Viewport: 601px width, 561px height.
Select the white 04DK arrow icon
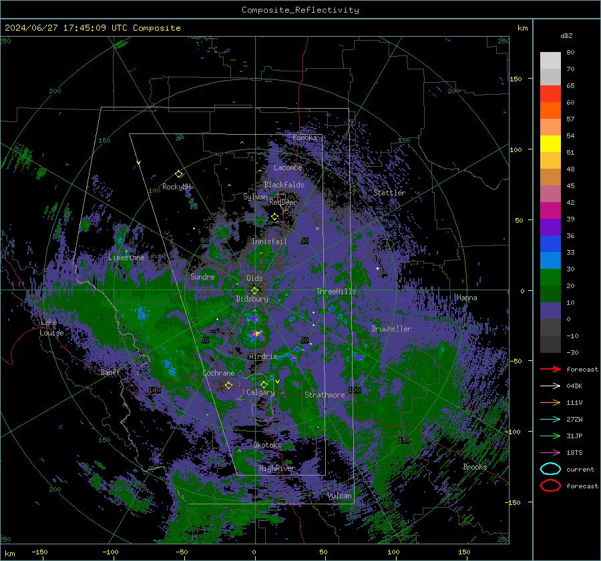[x=550, y=386]
